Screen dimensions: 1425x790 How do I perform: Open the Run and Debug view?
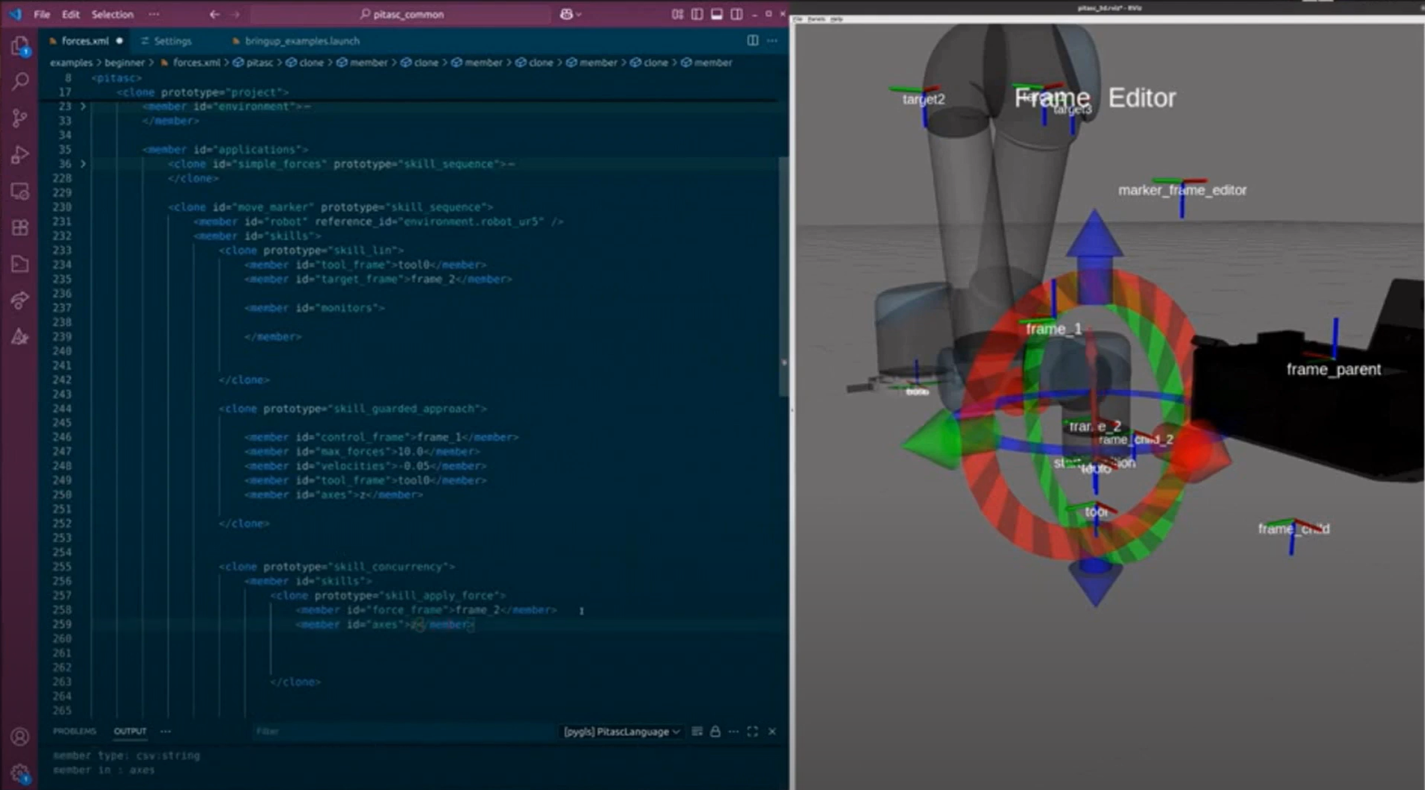(20, 154)
